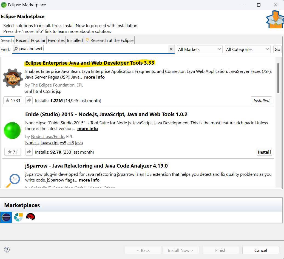
Task: Click the Web Tools Platform gear logo
Action: 13,78
